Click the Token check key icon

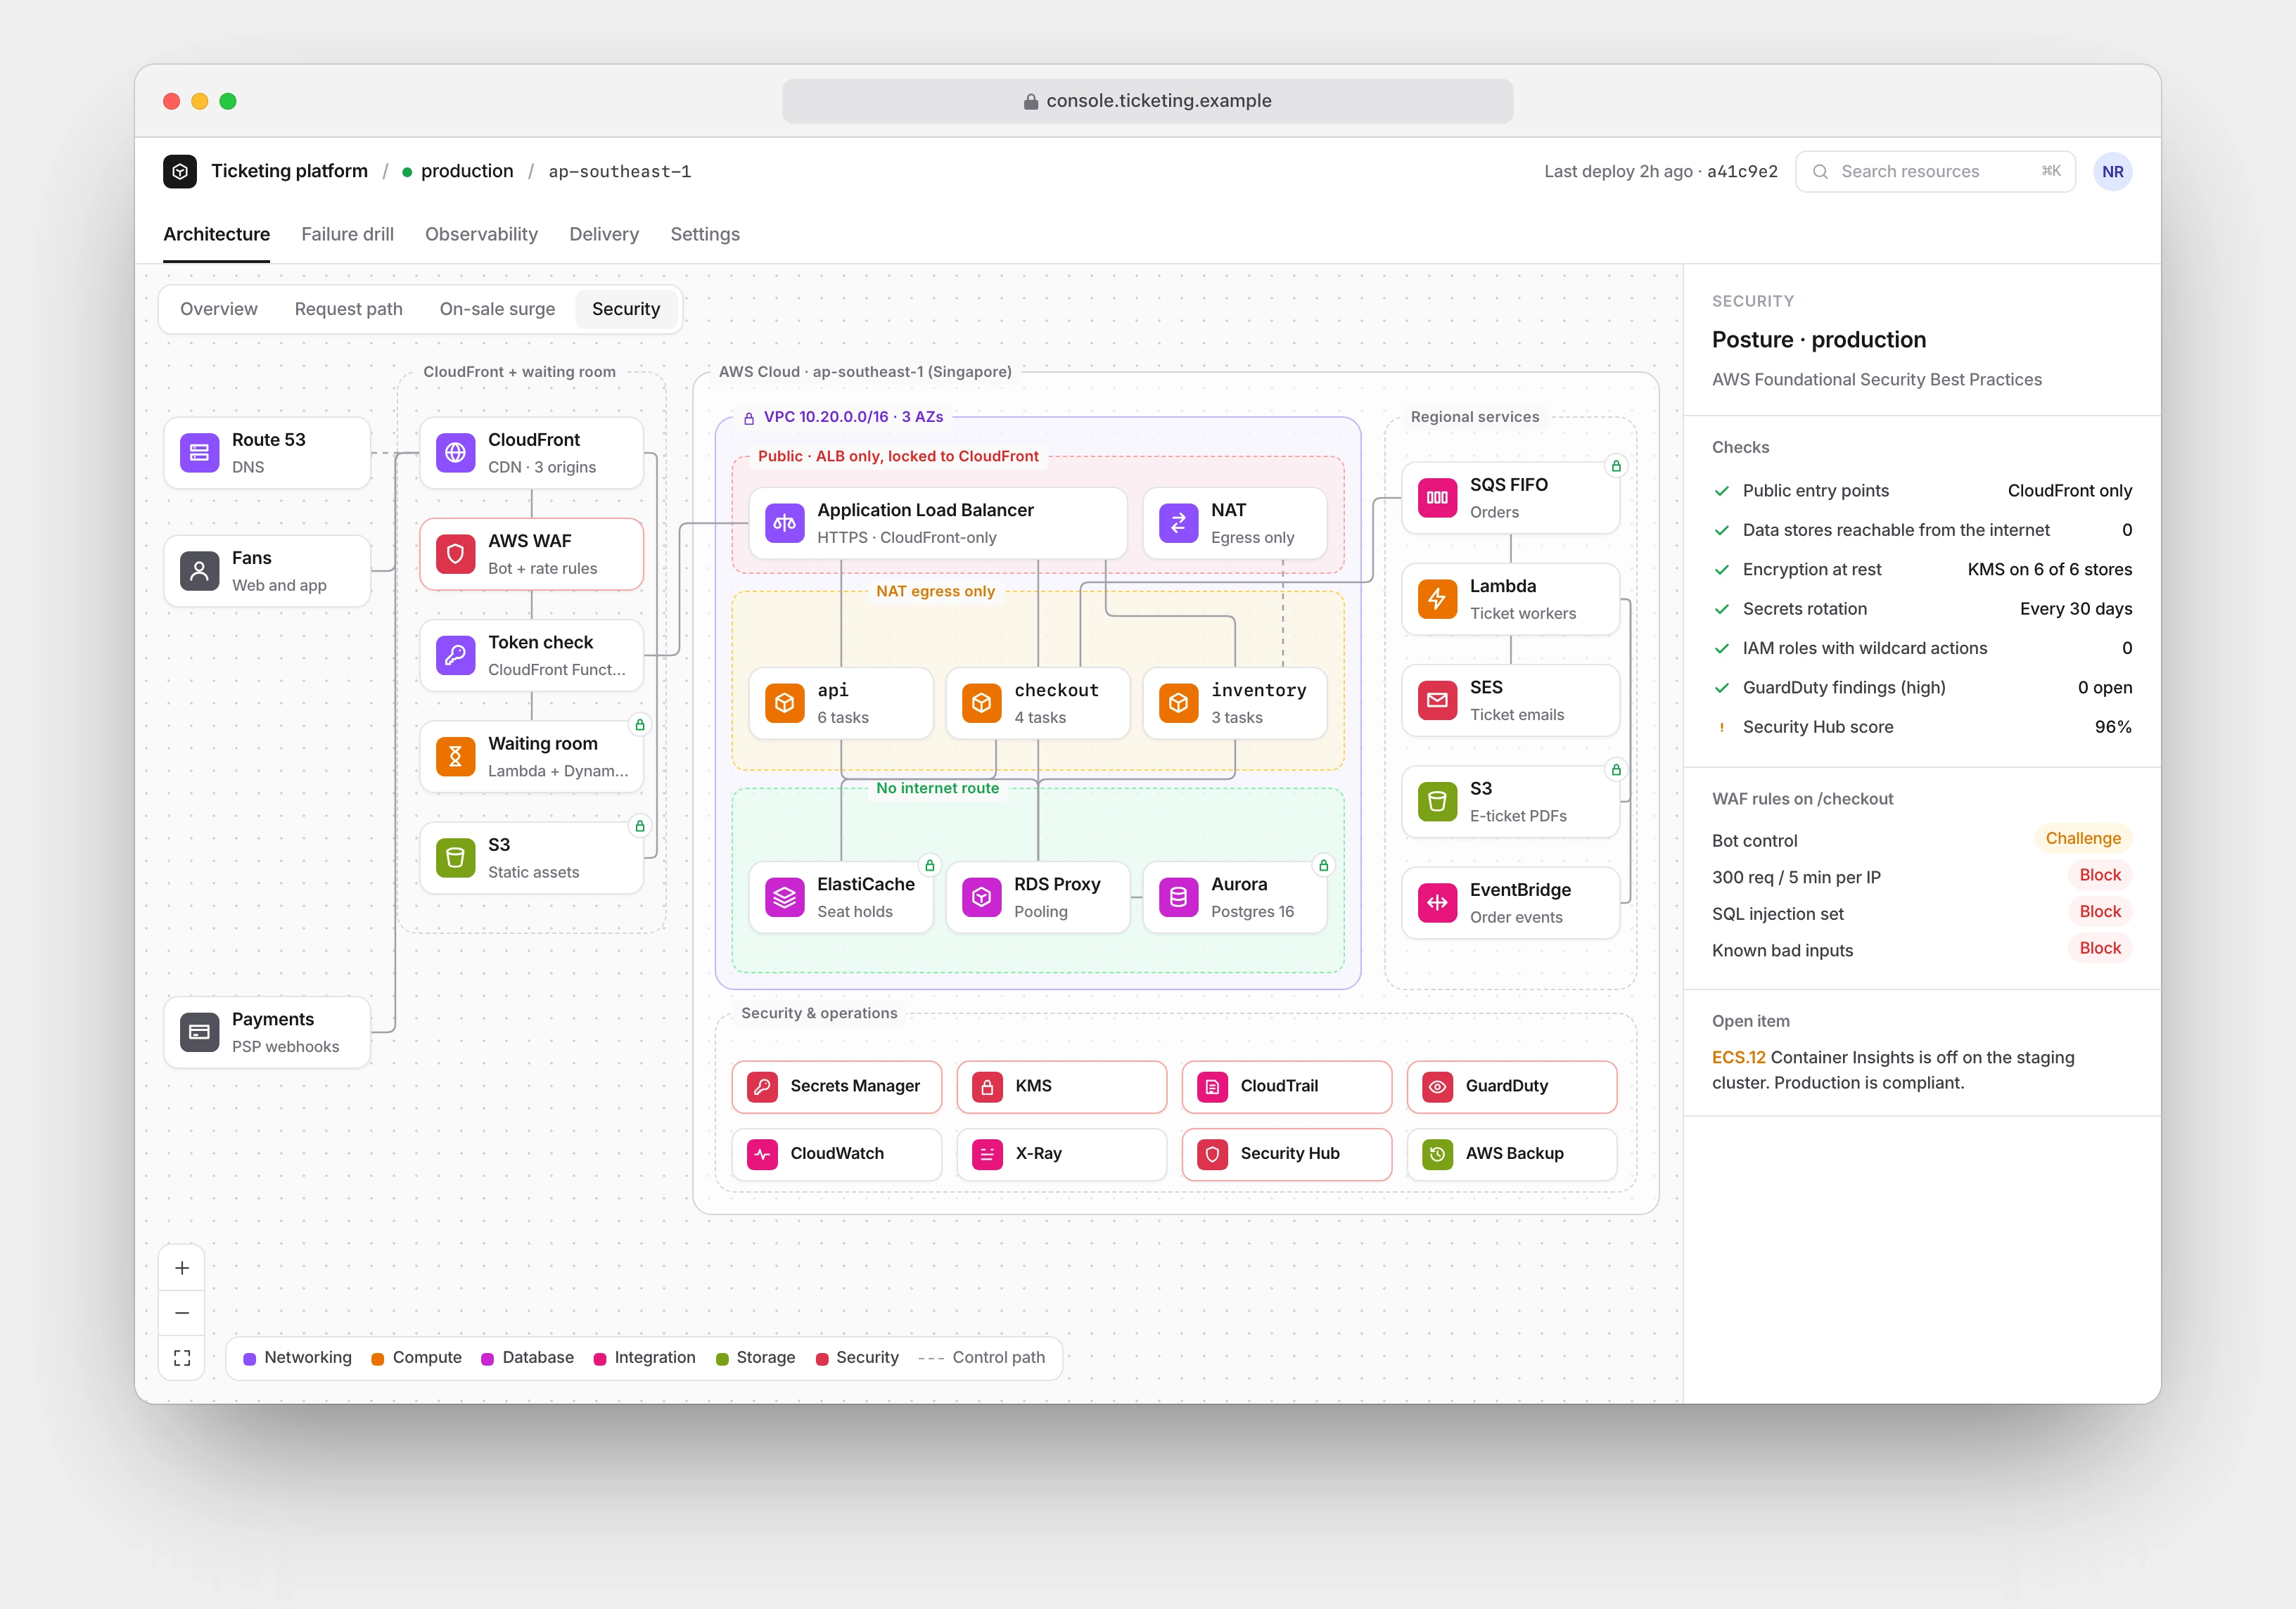point(455,655)
